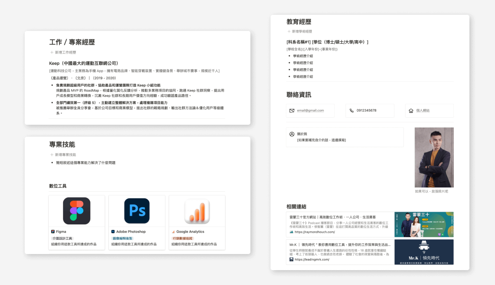Viewport: 495px width, 285px height.
Task: Click the email@gmail.com field
Action: pyautogui.click(x=310, y=111)
